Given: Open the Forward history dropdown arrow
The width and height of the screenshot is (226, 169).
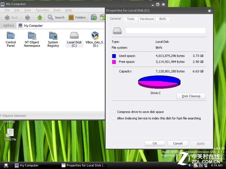Looking at the screenshot, I should [34, 18].
